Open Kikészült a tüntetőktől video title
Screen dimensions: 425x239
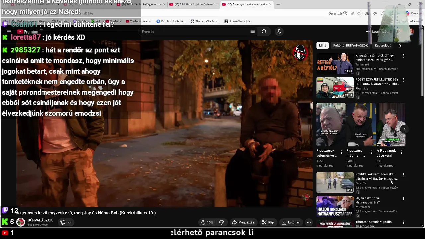(375, 58)
